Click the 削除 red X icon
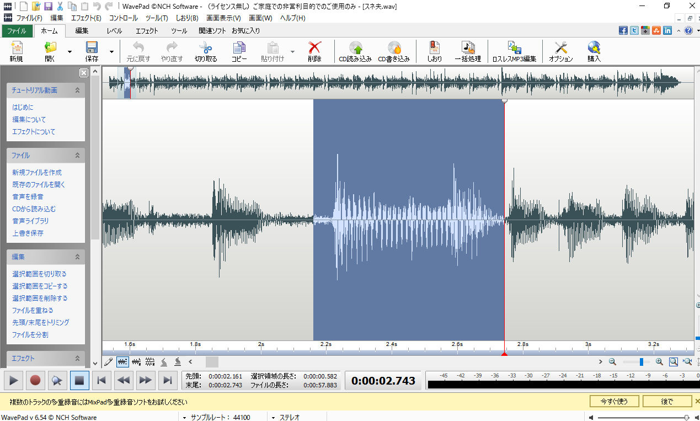The height and width of the screenshot is (421, 700). [x=315, y=48]
